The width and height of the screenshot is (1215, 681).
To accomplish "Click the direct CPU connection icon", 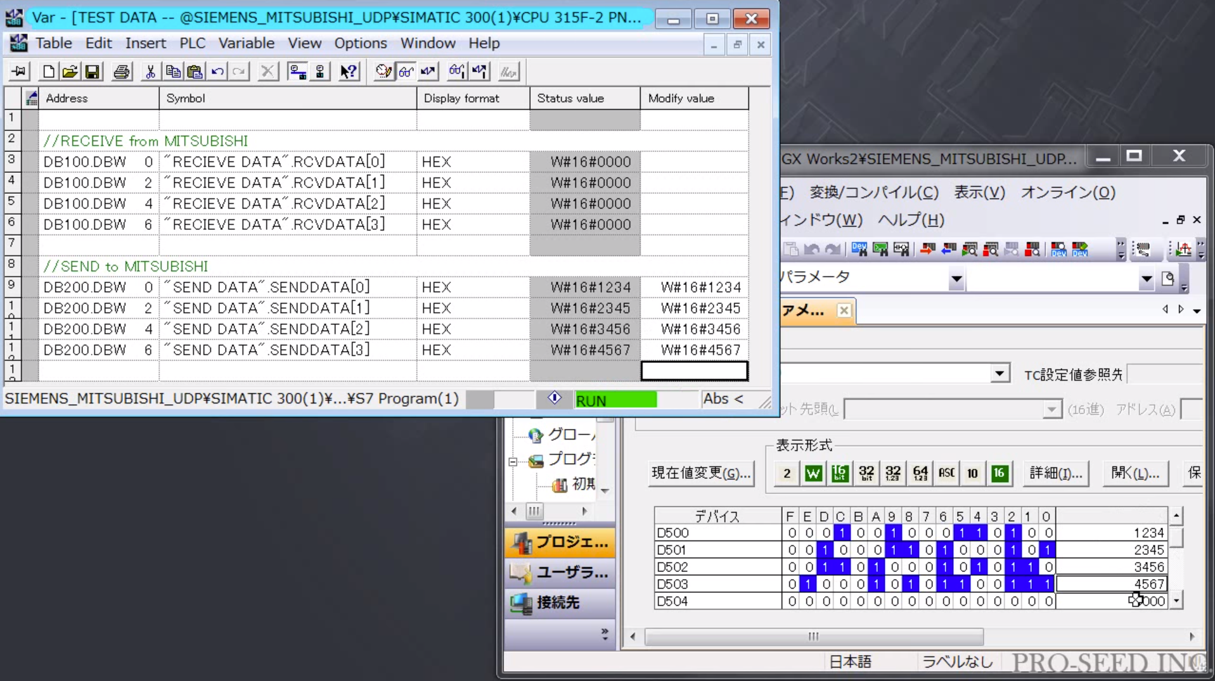I will [x=320, y=72].
